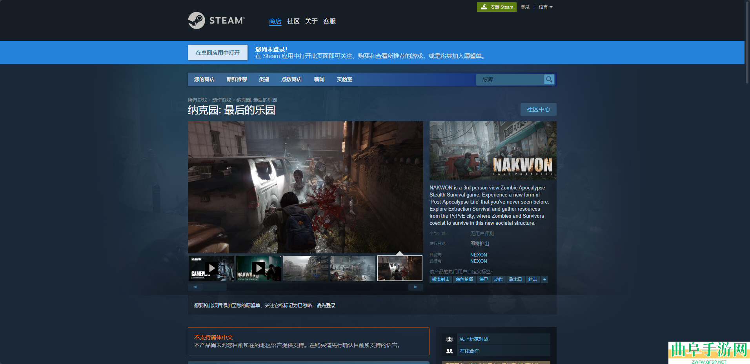Select the 后末日 tag

tap(515, 279)
